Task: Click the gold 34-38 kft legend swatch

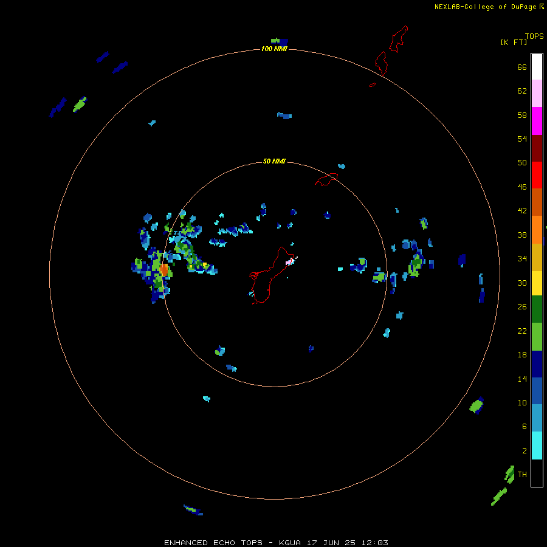Action: point(537,257)
